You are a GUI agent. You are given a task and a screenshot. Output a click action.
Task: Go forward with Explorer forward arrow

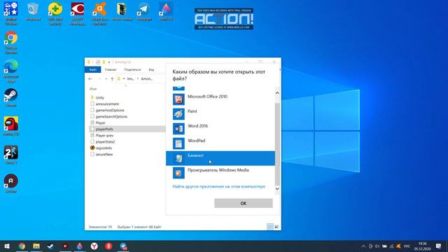pos(99,78)
